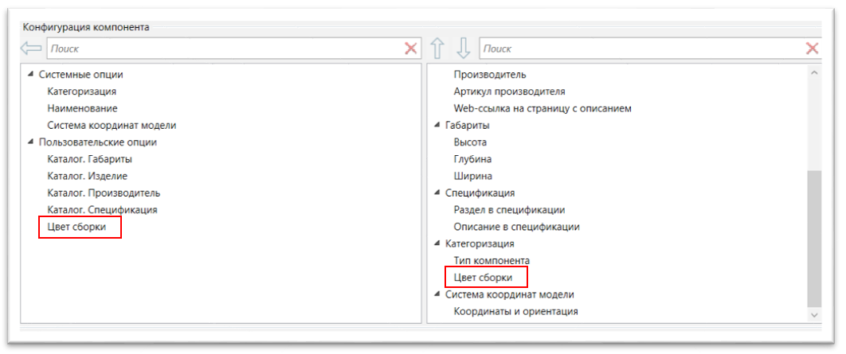Collapse the right-panel Система координат модели group

point(437,295)
